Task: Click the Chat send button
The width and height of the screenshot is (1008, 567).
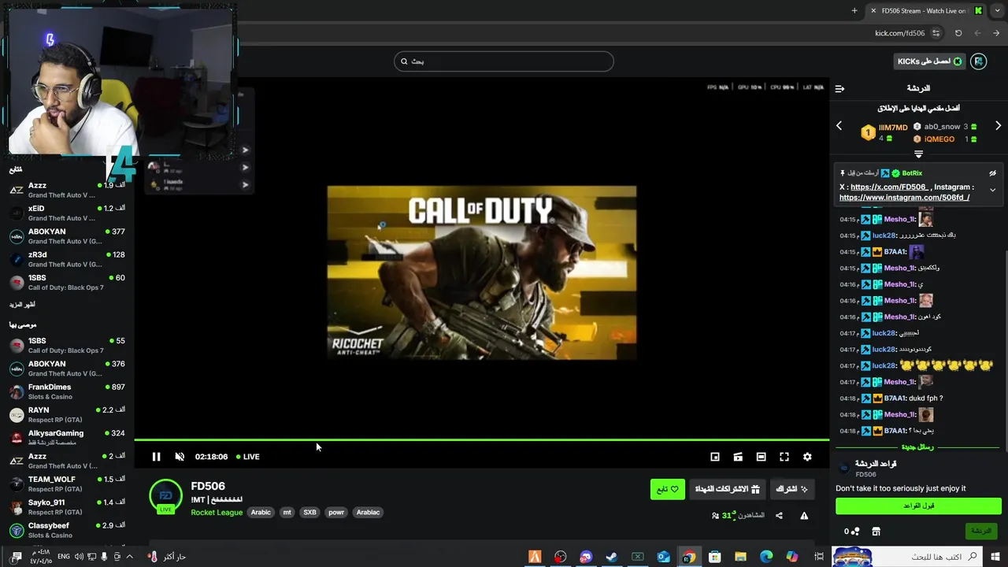Action: tap(981, 531)
